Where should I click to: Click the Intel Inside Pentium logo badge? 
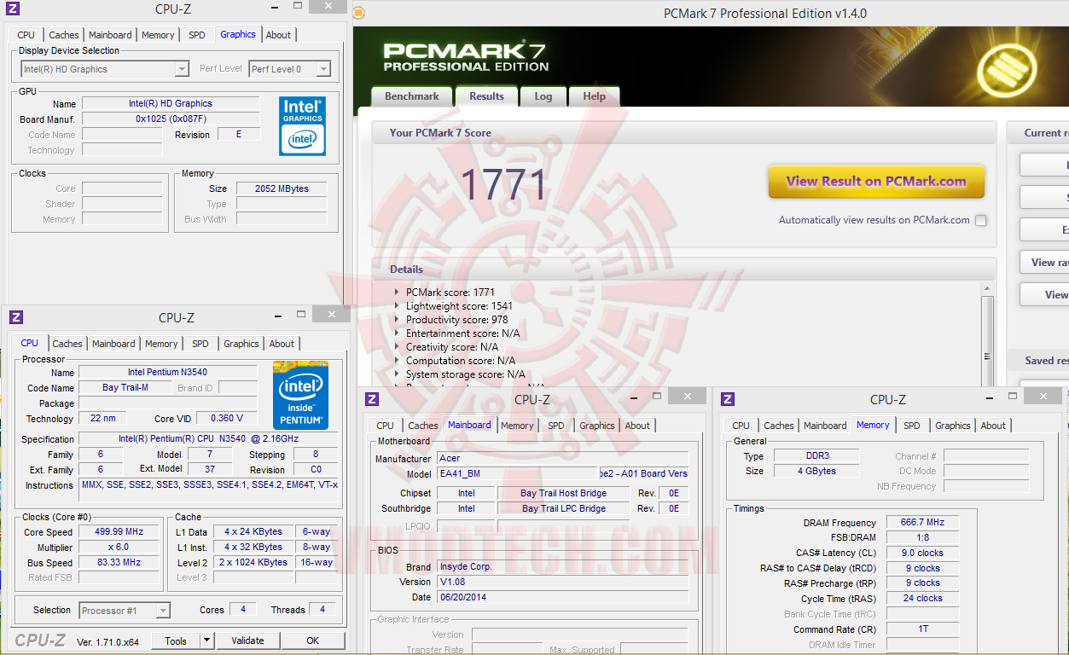coord(300,395)
